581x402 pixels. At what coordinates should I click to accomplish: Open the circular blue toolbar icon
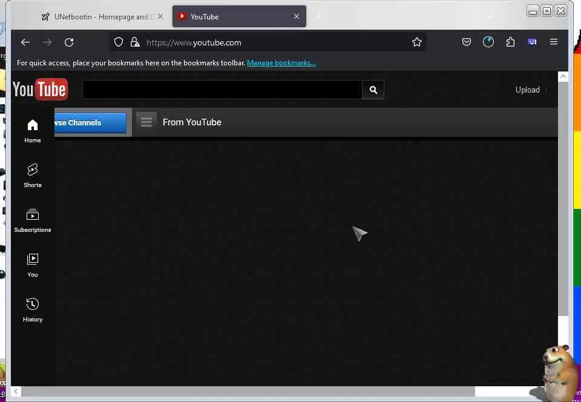pos(488,42)
